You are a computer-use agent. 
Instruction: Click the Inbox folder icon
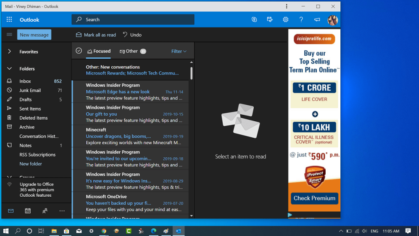click(x=9, y=81)
